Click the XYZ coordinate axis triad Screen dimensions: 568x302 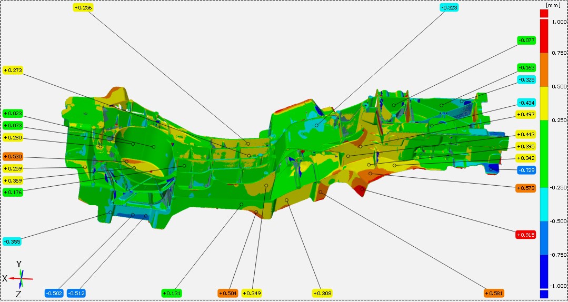click(19, 277)
